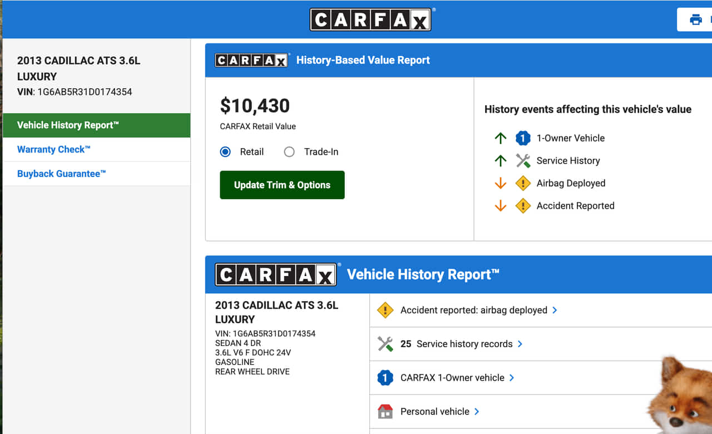This screenshot has width=712, height=434.
Task: Click the green up arrow beside 1-Owner Vehicle
Action: (x=500, y=138)
